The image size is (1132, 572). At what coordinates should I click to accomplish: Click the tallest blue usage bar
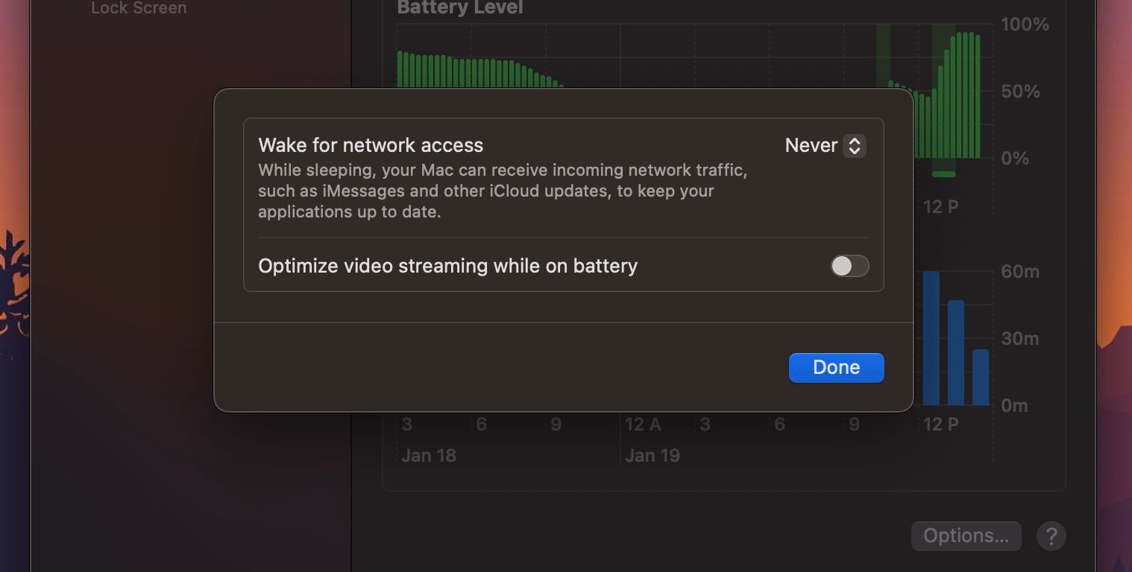click(x=931, y=337)
